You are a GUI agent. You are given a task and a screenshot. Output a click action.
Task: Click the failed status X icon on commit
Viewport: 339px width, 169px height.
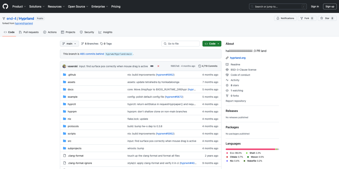[158, 66]
